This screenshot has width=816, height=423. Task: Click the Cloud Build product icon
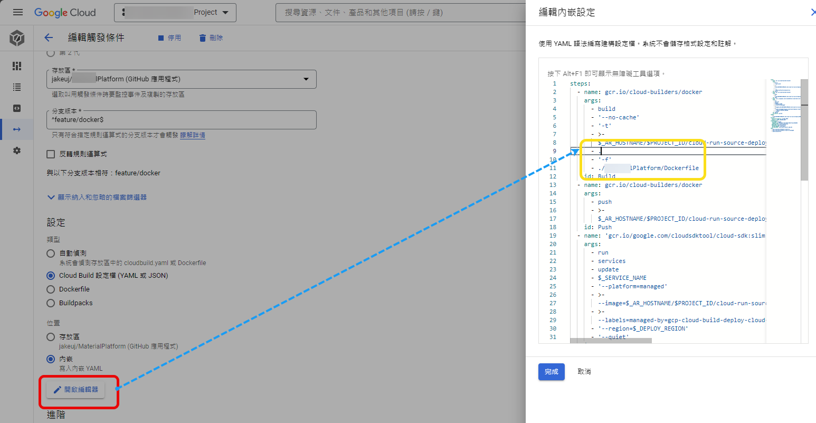tap(17, 38)
